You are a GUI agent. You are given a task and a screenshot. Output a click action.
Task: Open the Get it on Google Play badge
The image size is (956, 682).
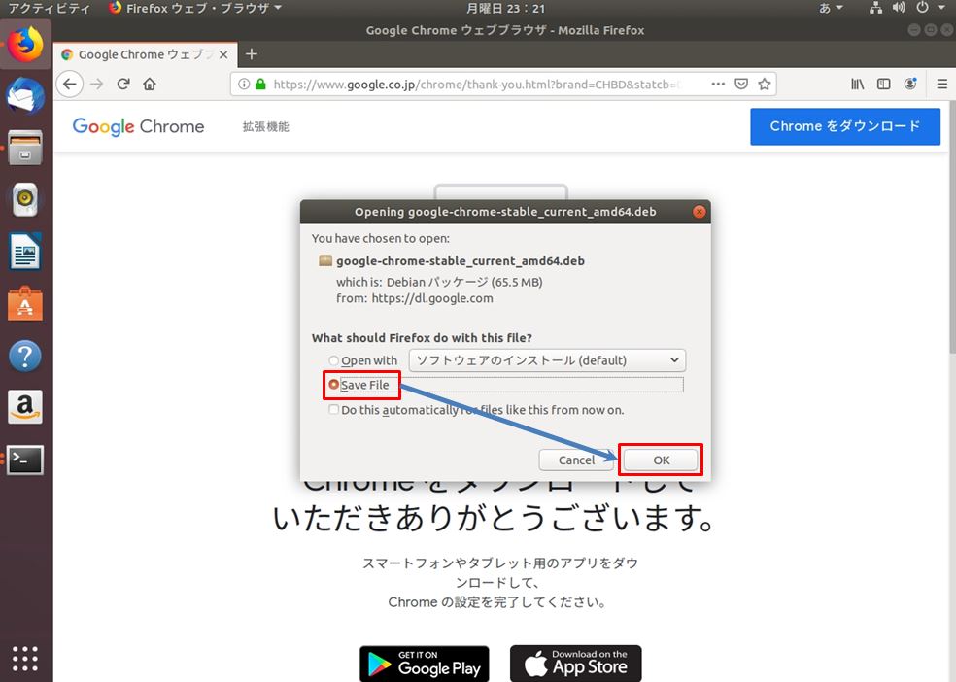coord(425,664)
